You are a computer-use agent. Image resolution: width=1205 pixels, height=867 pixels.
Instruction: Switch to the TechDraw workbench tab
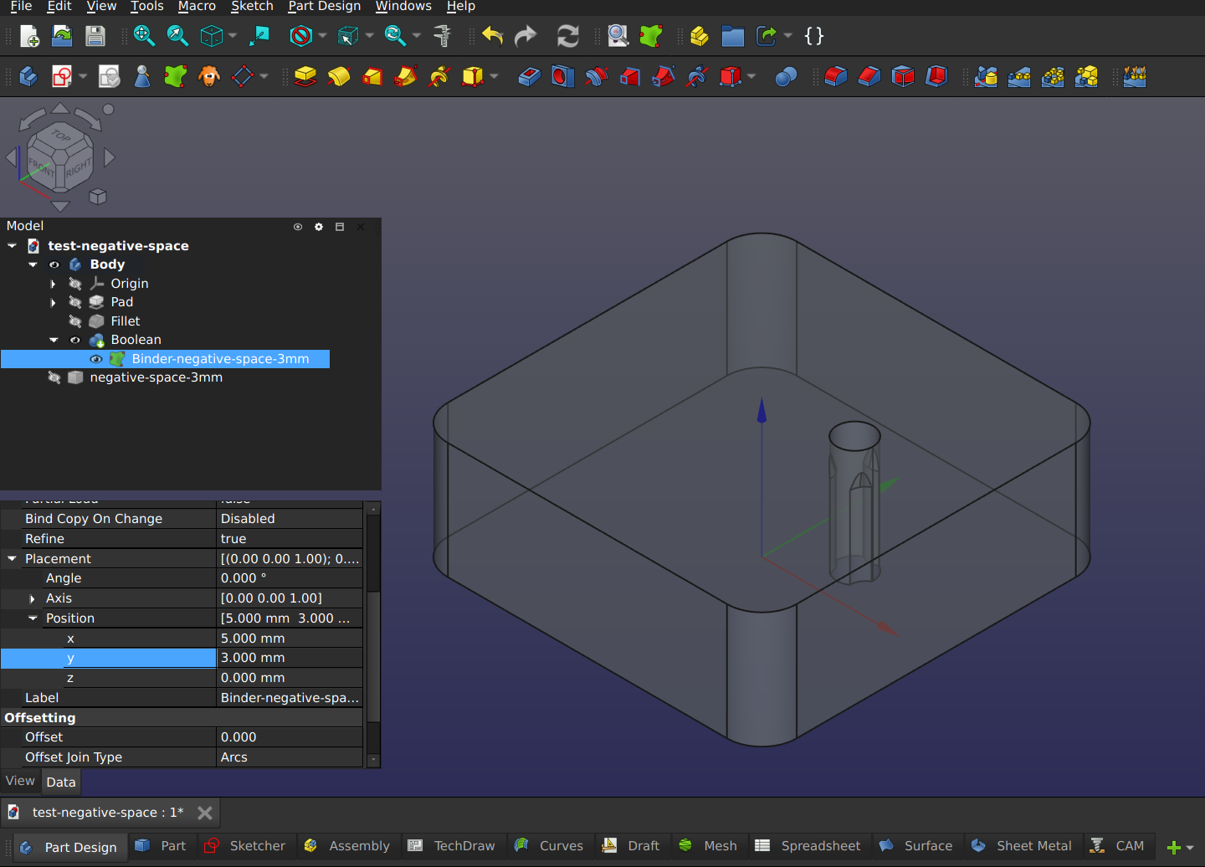pyautogui.click(x=451, y=846)
